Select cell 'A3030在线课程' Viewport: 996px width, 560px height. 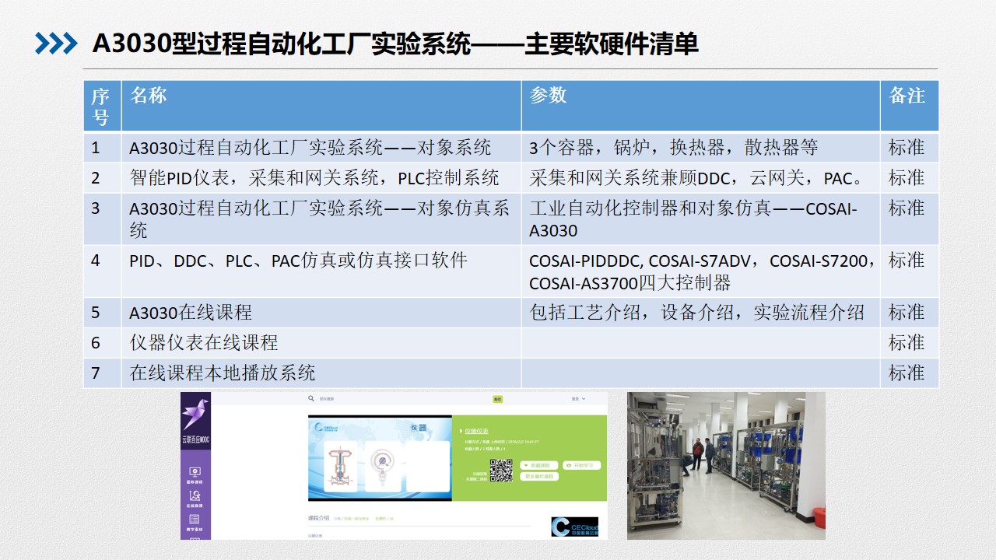coord(321,313)
